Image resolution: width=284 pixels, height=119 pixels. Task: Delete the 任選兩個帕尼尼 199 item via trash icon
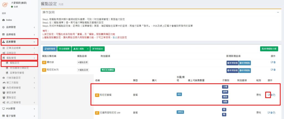point(272,112)
